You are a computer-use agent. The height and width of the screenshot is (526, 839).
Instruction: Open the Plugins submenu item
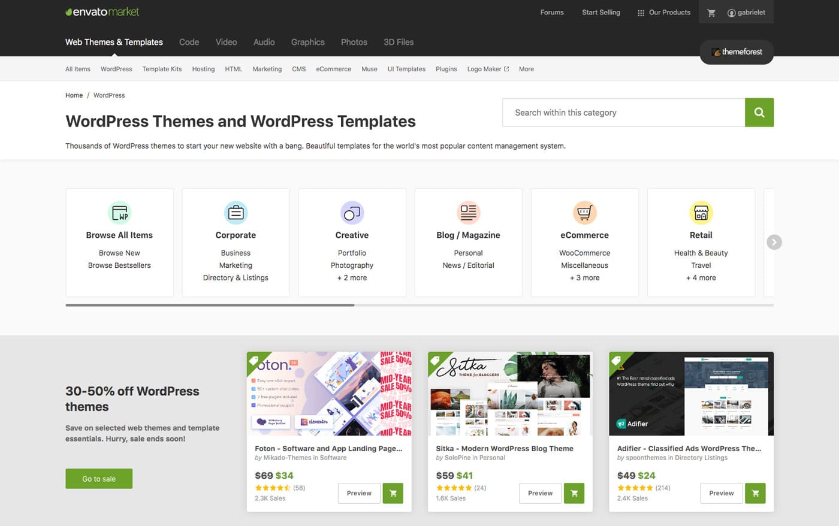(446, 69)
